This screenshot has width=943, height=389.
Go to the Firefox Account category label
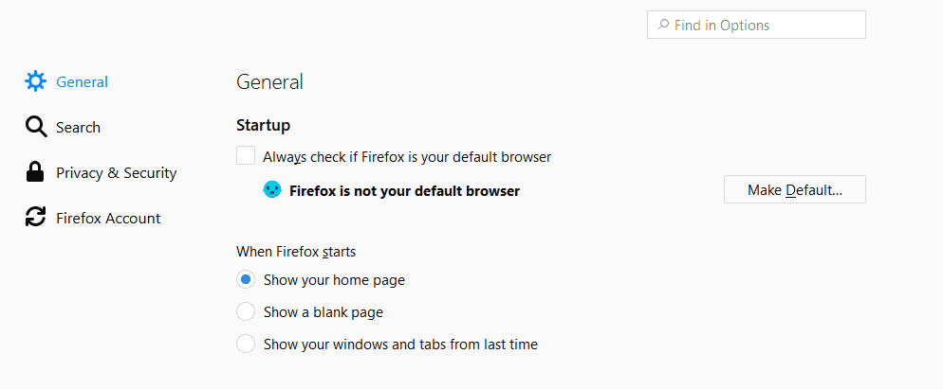click(108, 218)
